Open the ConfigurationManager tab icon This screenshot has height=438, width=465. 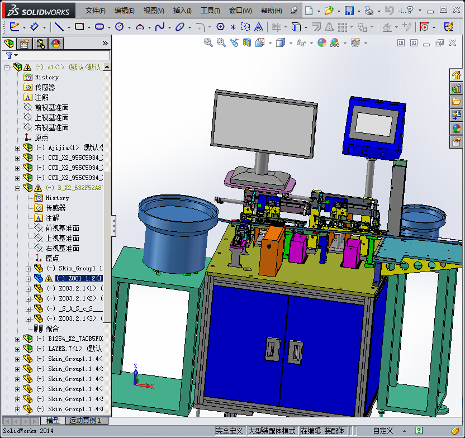point(40,44)
